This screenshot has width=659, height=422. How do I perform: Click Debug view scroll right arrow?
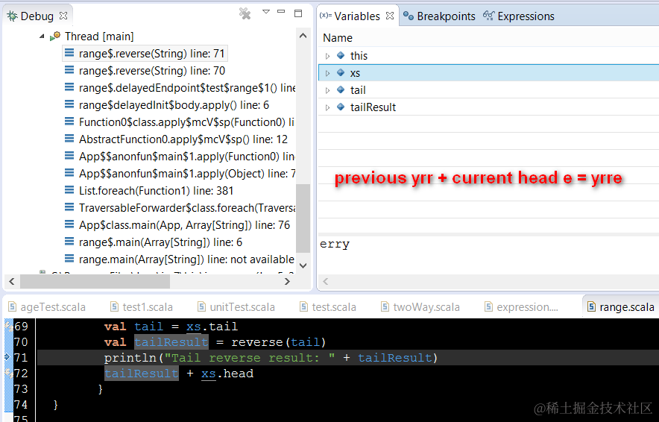coord(288,282)
